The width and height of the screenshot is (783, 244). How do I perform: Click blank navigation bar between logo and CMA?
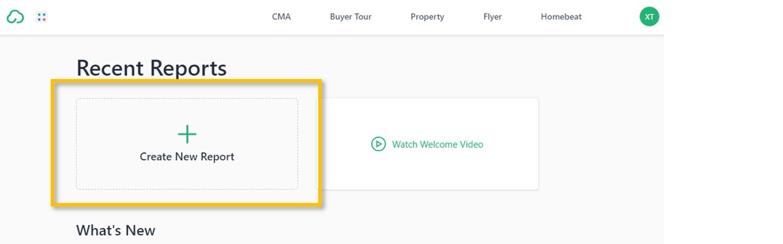tap(156, 17)
